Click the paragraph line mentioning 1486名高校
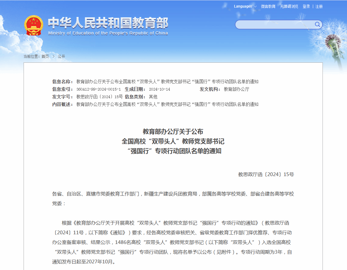Image resolution: width=347 pixels, height=270 pixels. click(171, 242)
